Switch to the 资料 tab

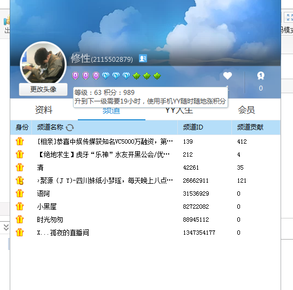[x=44, y=110]
